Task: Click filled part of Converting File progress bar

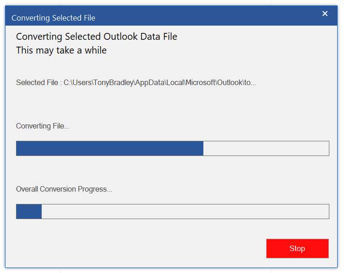Action: coord(109,148)
